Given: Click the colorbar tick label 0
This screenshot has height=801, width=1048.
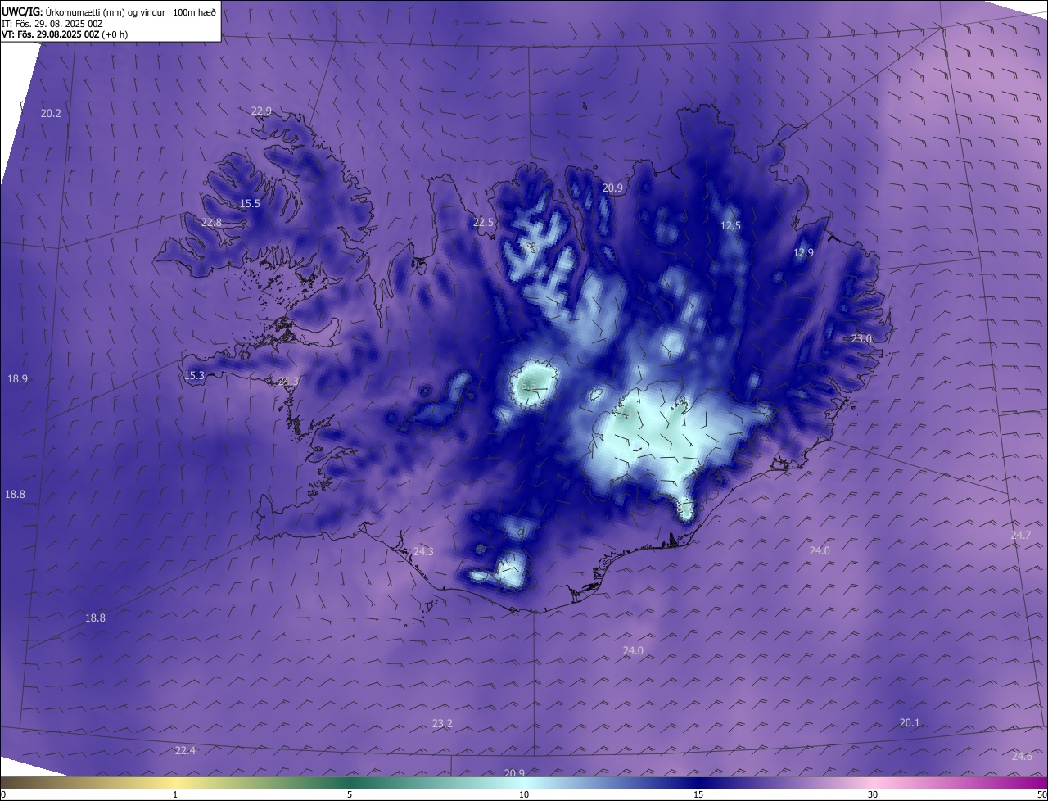Looking at the screenshot, I should tap(3, 794).
